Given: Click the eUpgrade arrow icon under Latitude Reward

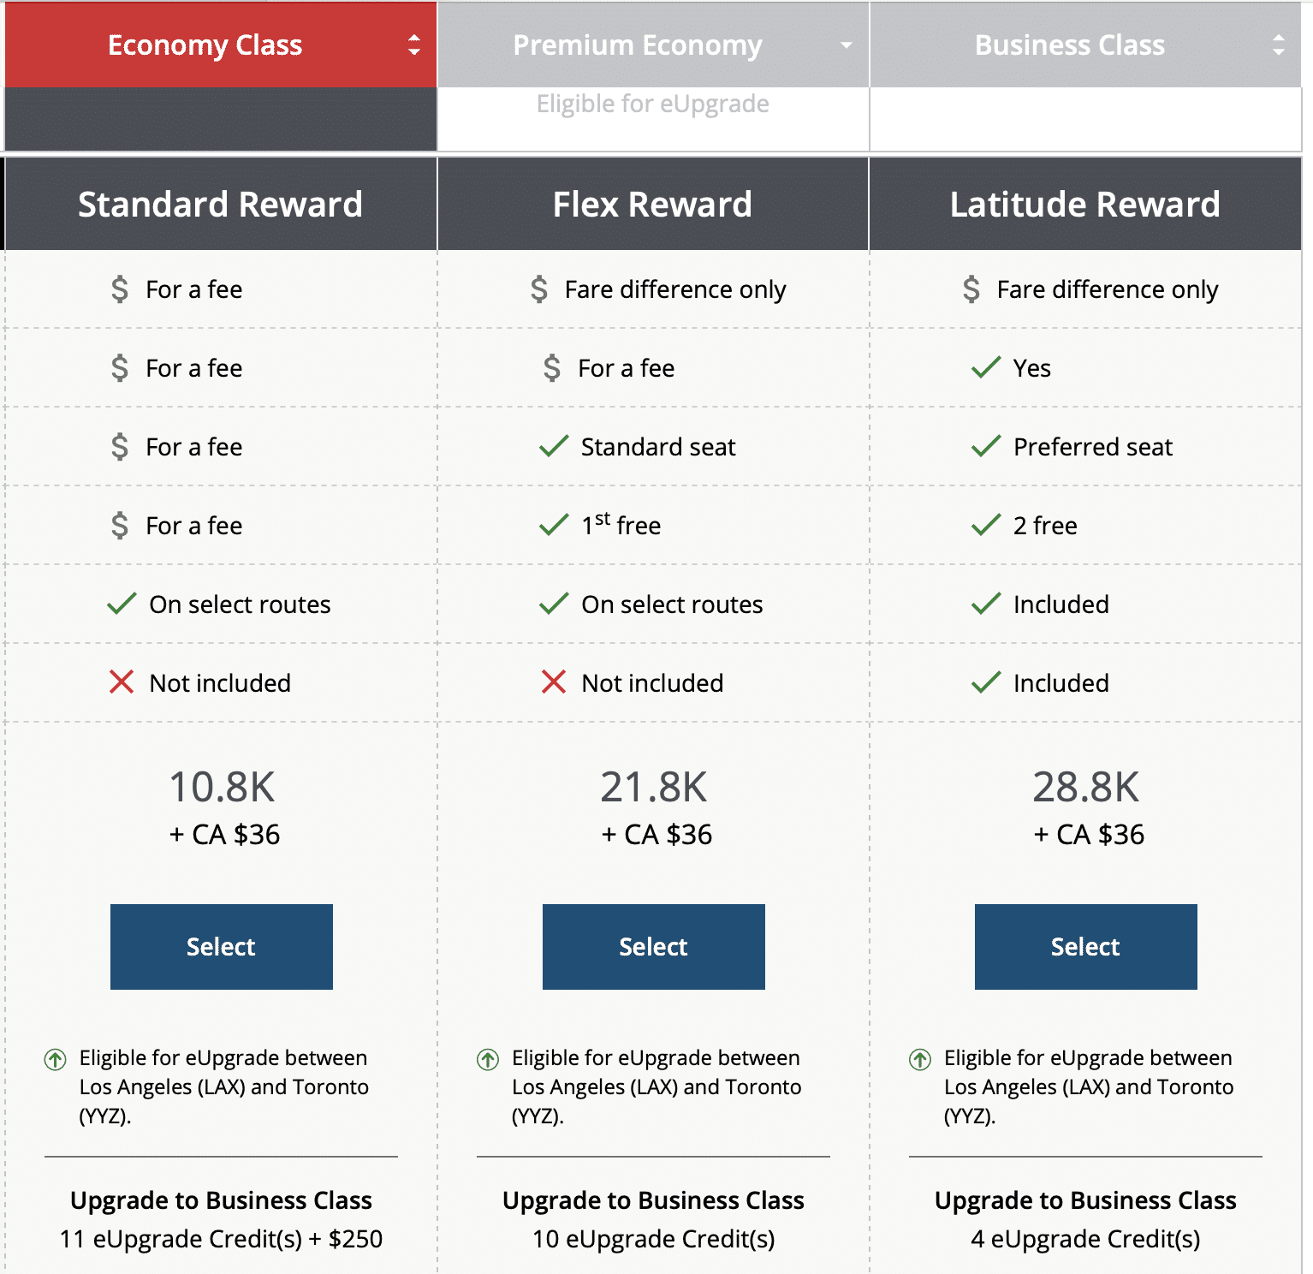Looking at the screenshot, I should point(920,1059).
